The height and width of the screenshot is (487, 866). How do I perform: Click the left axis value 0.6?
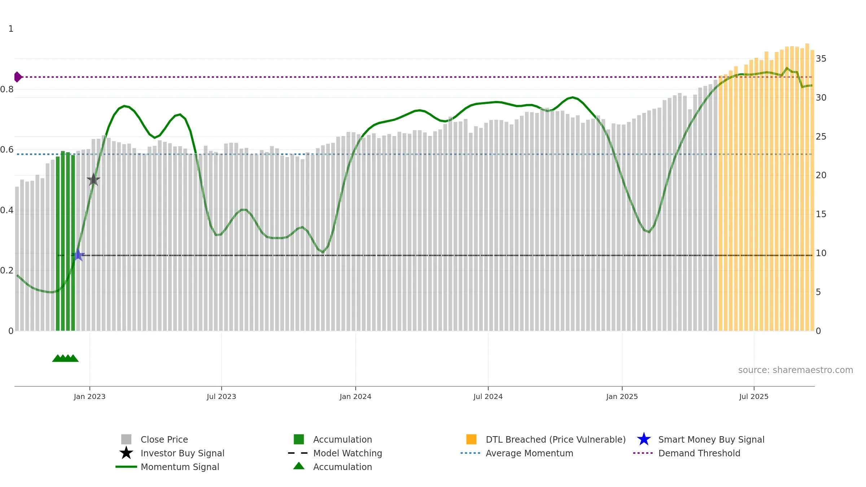coord(7,149)
